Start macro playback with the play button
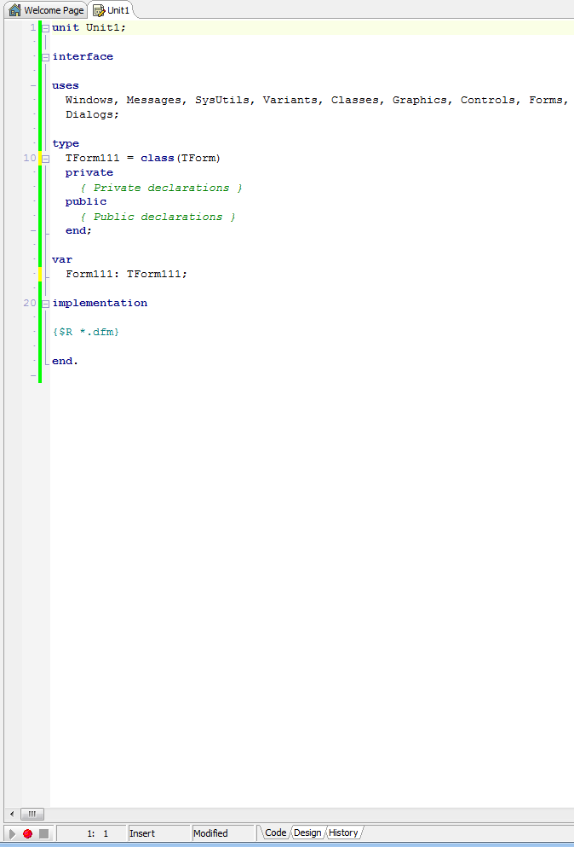This screenshot has width=574, height=847. click(12, 834)
